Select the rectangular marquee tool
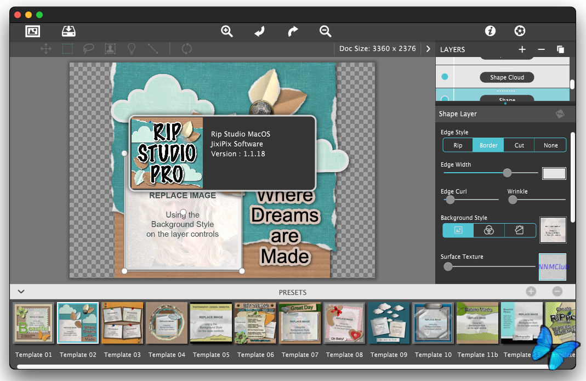Image resolution: width=586 pixels, height=381 pixels. click(67, 49)
